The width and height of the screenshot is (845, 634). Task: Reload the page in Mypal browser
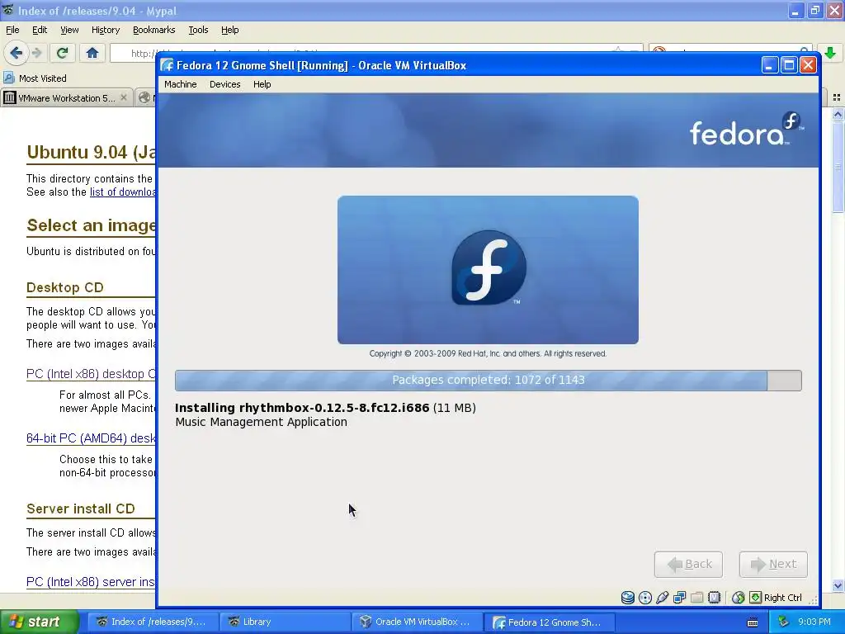(63, 53)
